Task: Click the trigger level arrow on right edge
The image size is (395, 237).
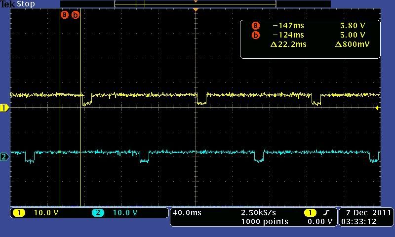Action: [x=378, y=108]
